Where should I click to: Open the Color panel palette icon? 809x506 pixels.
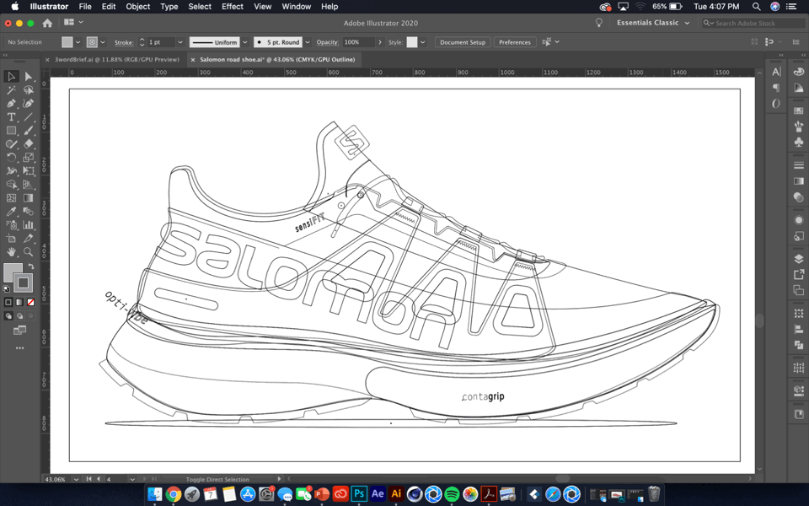point(799,72)
